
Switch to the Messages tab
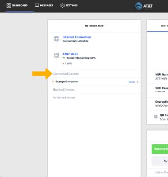tap(44, 5)
